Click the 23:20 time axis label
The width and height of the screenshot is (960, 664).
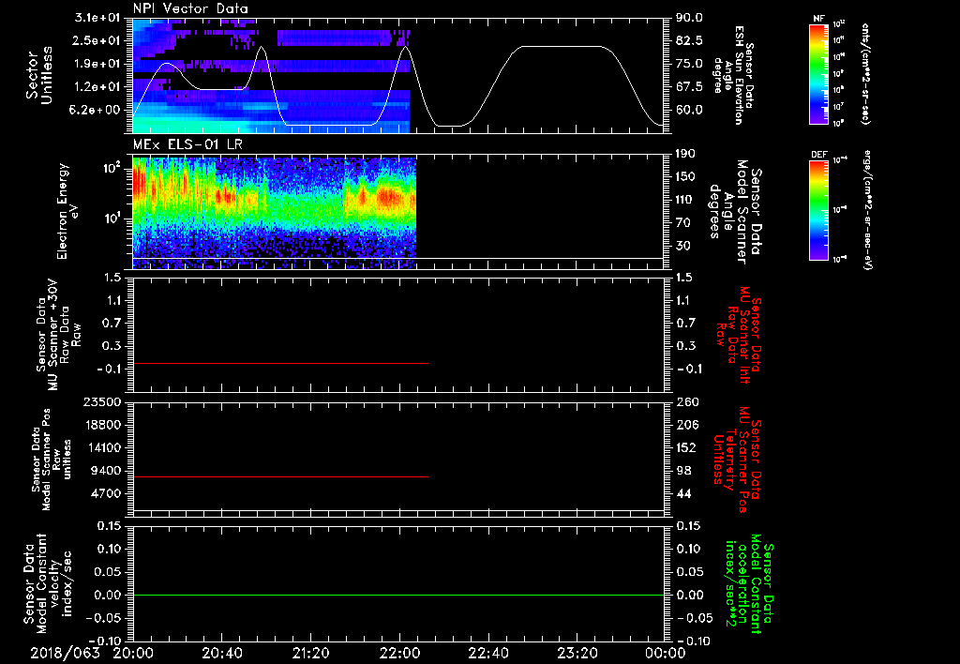click(x=577, y=653)
